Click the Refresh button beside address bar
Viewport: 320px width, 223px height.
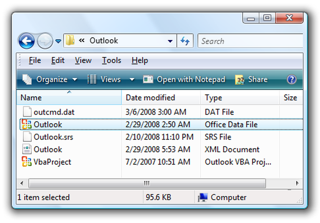pos(185,41)
